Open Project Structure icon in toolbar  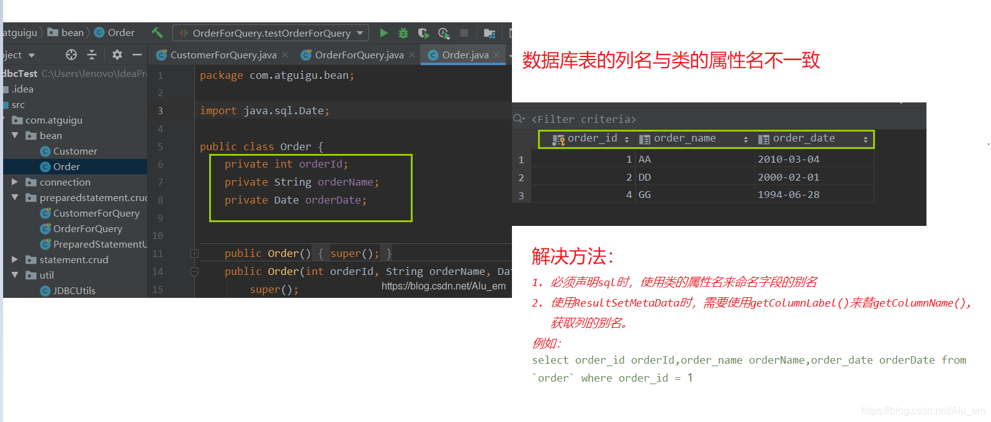pyautogui.click(x=490, y=34)
